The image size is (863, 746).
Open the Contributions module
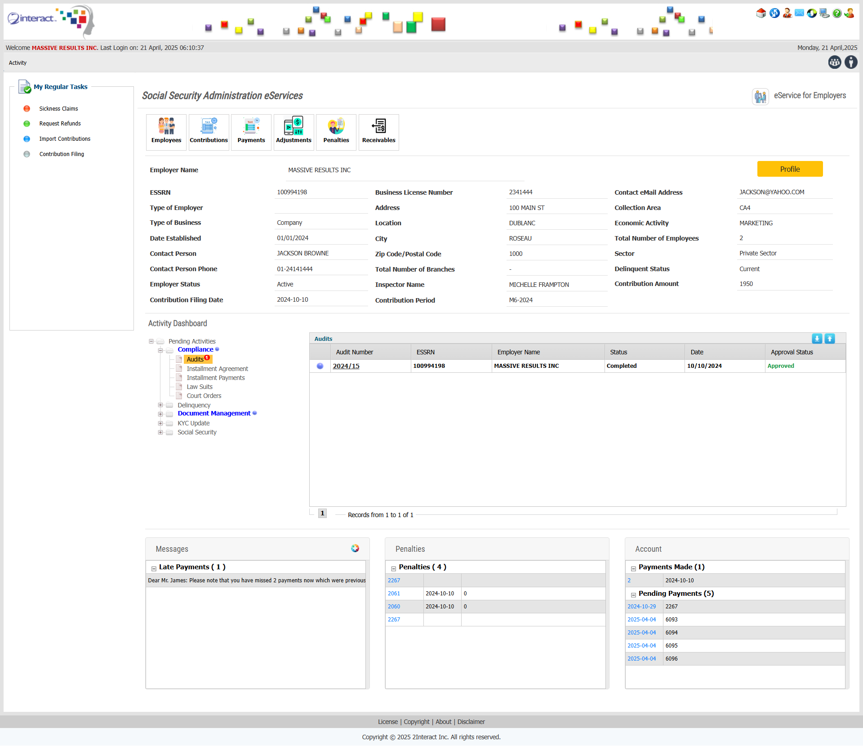(x=208, y=132)
